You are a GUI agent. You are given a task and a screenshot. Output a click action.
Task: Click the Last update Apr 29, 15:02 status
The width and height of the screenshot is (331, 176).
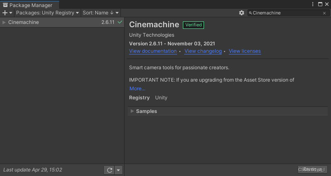pos(33,170)
